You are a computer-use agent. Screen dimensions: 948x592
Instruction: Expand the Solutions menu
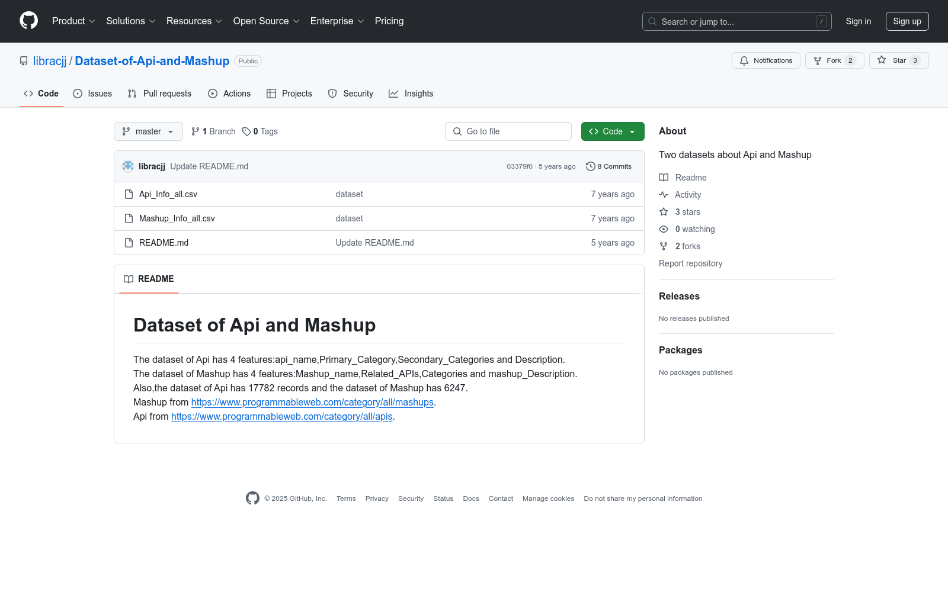point(131,21)
